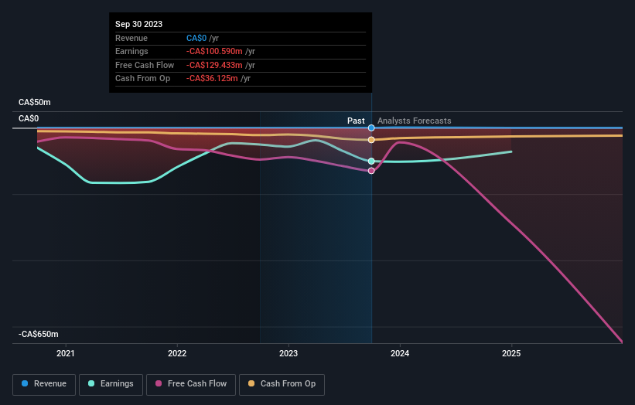Click the -CA$650m y-axis label
The width and height of the screenshot is (635, 405).
coord(39,334)
